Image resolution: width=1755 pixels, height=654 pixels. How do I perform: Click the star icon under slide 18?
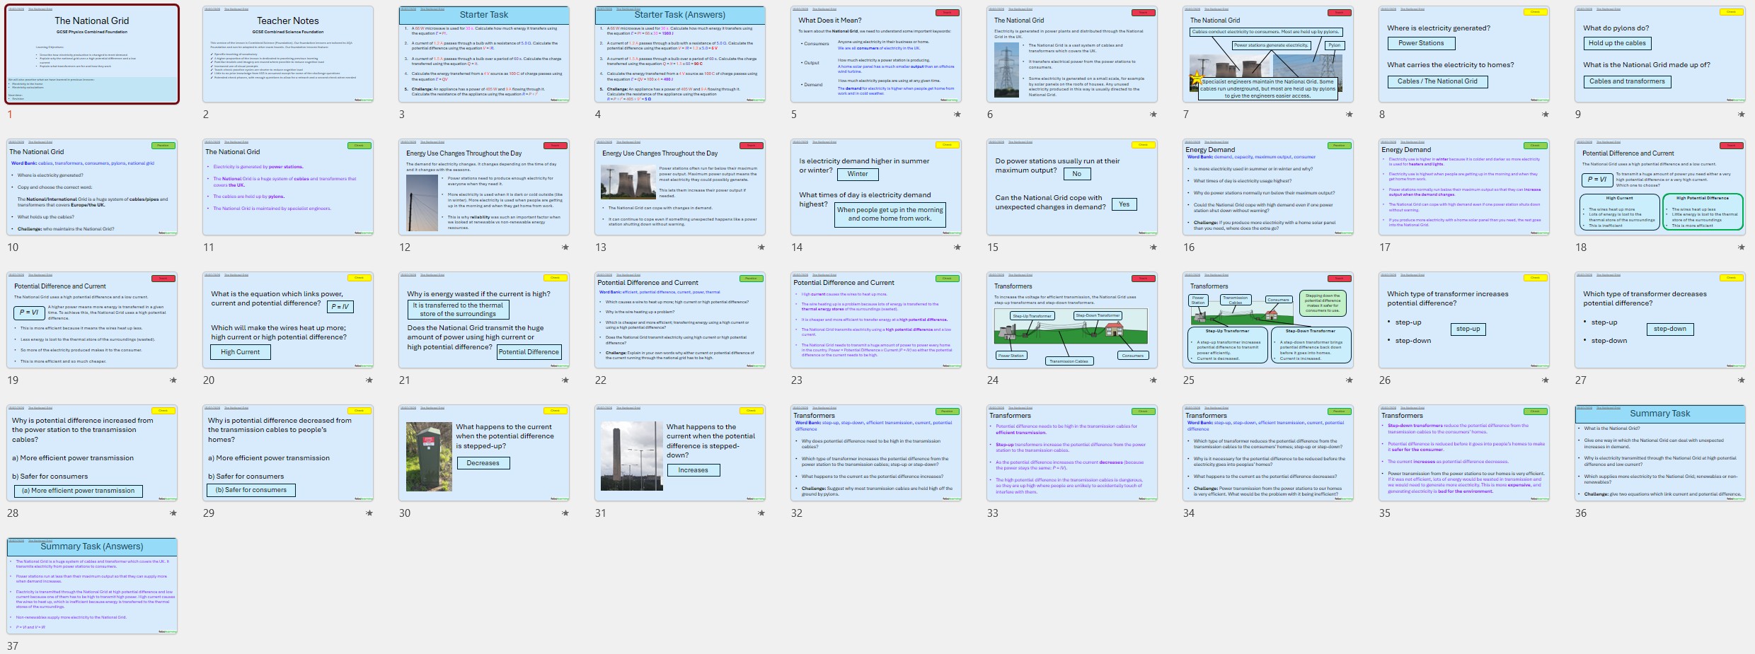coord(1741,247)
